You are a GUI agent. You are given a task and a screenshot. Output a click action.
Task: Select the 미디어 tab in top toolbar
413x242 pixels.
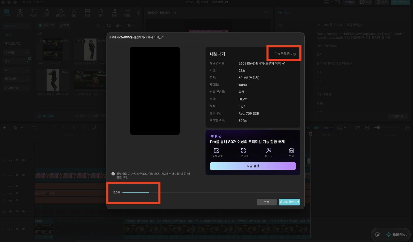tap(6, 13)
